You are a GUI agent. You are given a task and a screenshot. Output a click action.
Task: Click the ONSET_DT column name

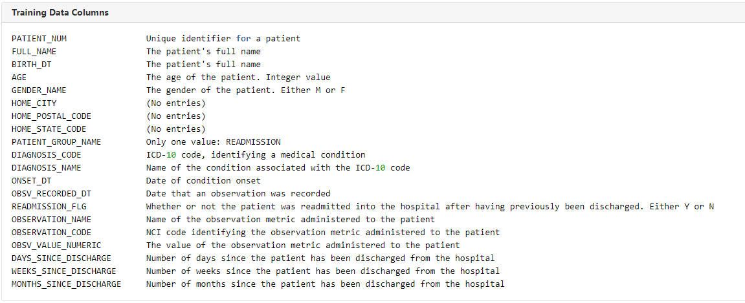click(x=32, y=181)
